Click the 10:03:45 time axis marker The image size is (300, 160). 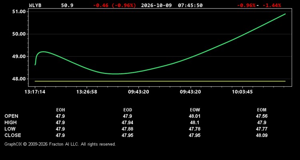tap(242, 92)
